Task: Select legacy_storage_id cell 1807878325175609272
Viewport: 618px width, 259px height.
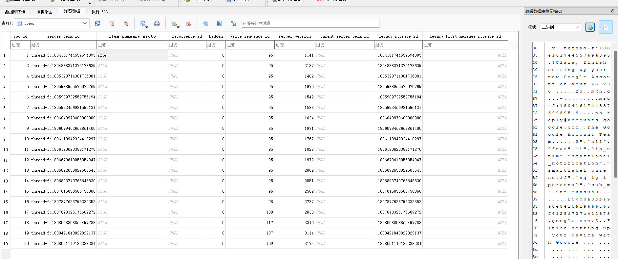Action: click(398, 212)
